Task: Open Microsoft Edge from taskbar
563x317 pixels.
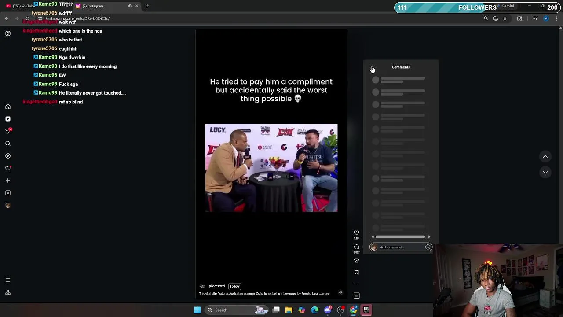Action: click(x=314, y=310)
